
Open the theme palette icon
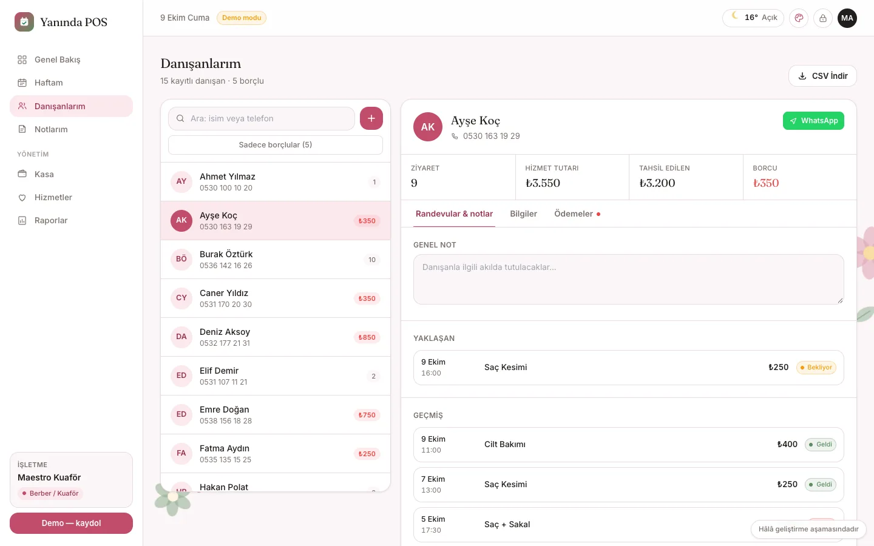pyautogui.click(x=799, y=18)
